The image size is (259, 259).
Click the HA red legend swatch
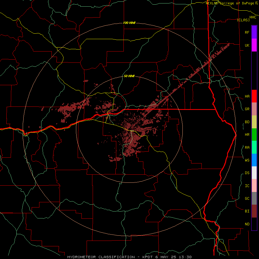(x=254, y=96)
